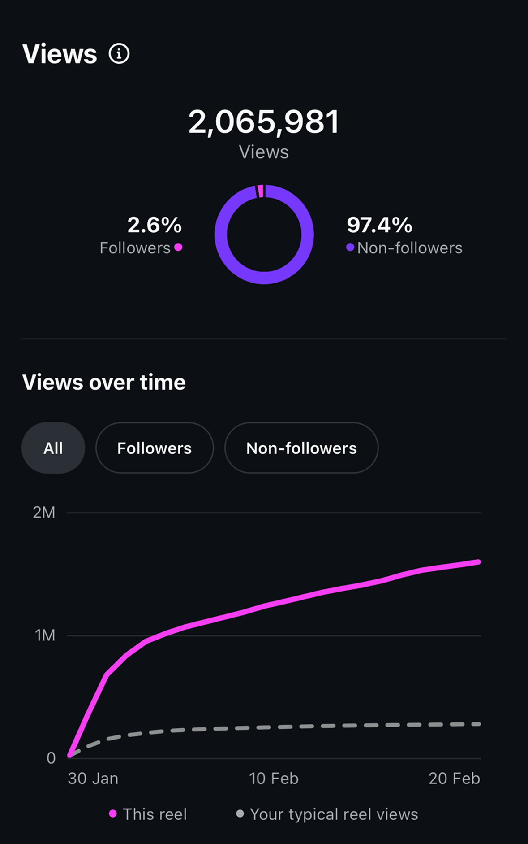Tap the 20 Feb date marker
The width and height of the screenshot is (528, 844).
(454, 779)
